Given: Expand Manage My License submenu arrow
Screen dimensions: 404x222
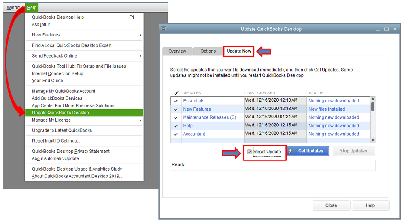Looking at the screenshot, I should click(140, 120).
